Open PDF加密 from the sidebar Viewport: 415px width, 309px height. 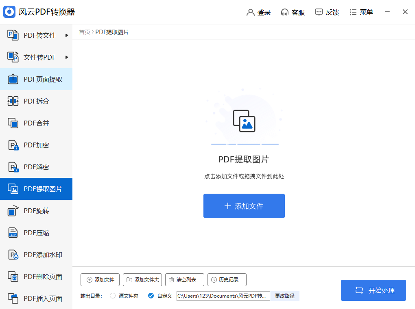36,145
